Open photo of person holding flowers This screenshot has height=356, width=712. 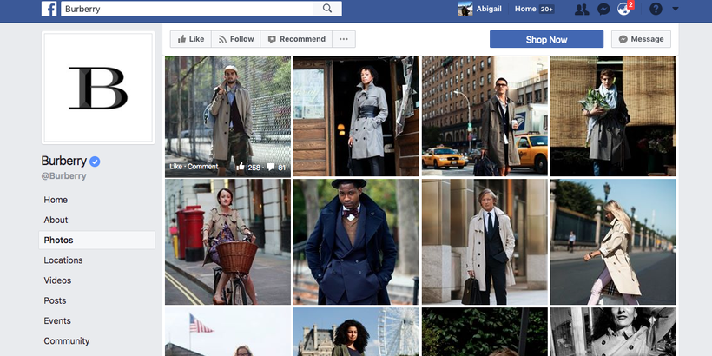pos(613,116)
